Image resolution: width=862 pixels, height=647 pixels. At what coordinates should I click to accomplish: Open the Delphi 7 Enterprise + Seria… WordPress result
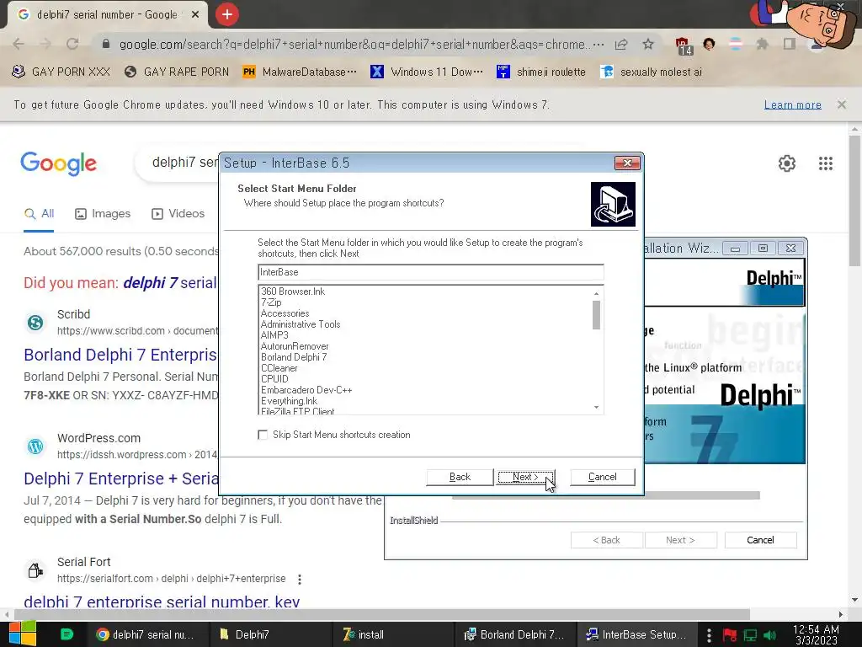coord(121,479)
